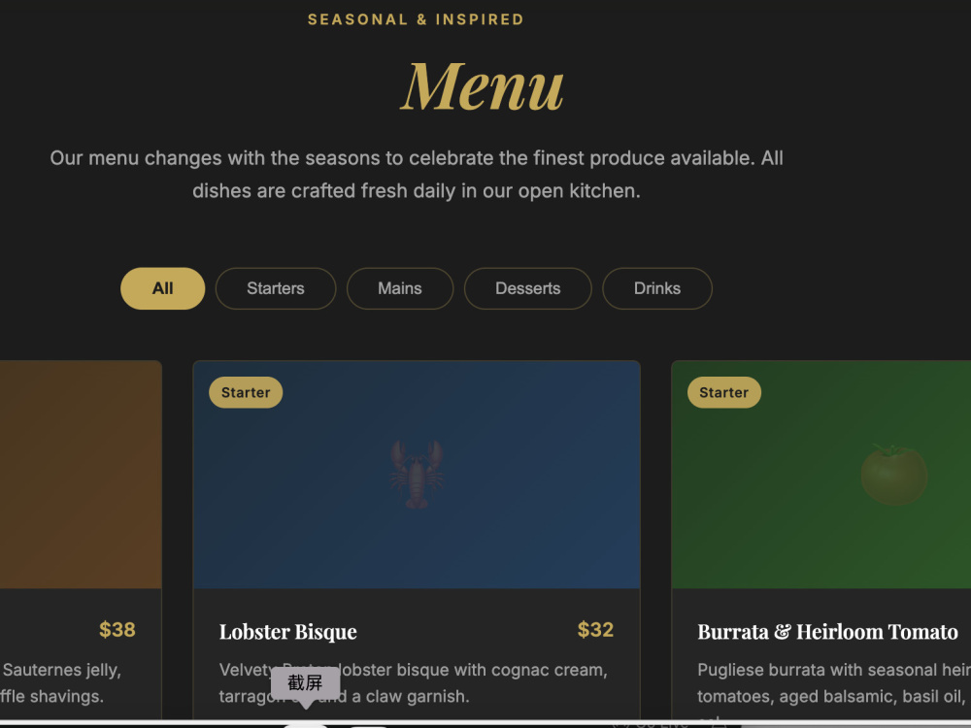The width and height of the screenshot is (971, 728).
Task: Click the $32 price
Action: [x=595, y=630]
